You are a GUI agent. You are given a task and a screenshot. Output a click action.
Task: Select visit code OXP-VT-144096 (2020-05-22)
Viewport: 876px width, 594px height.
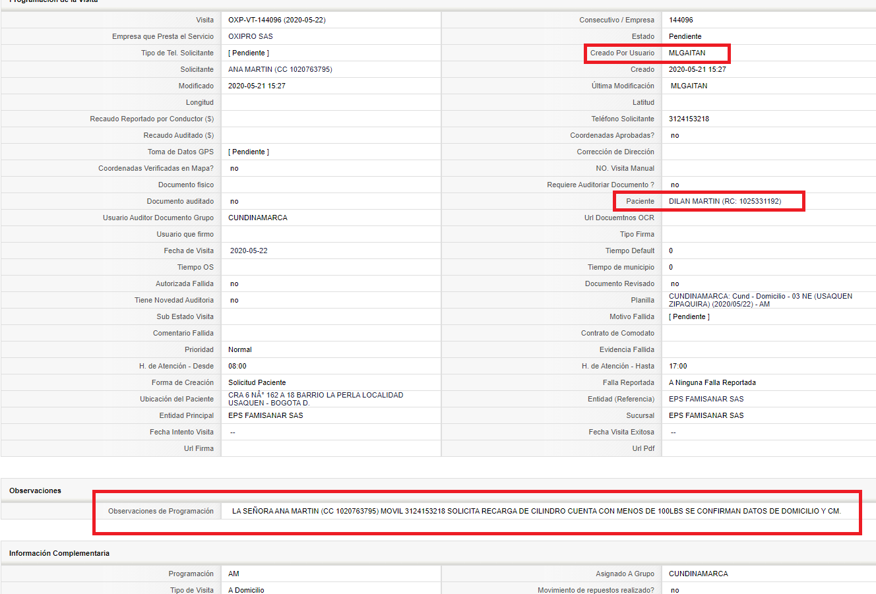276,20
